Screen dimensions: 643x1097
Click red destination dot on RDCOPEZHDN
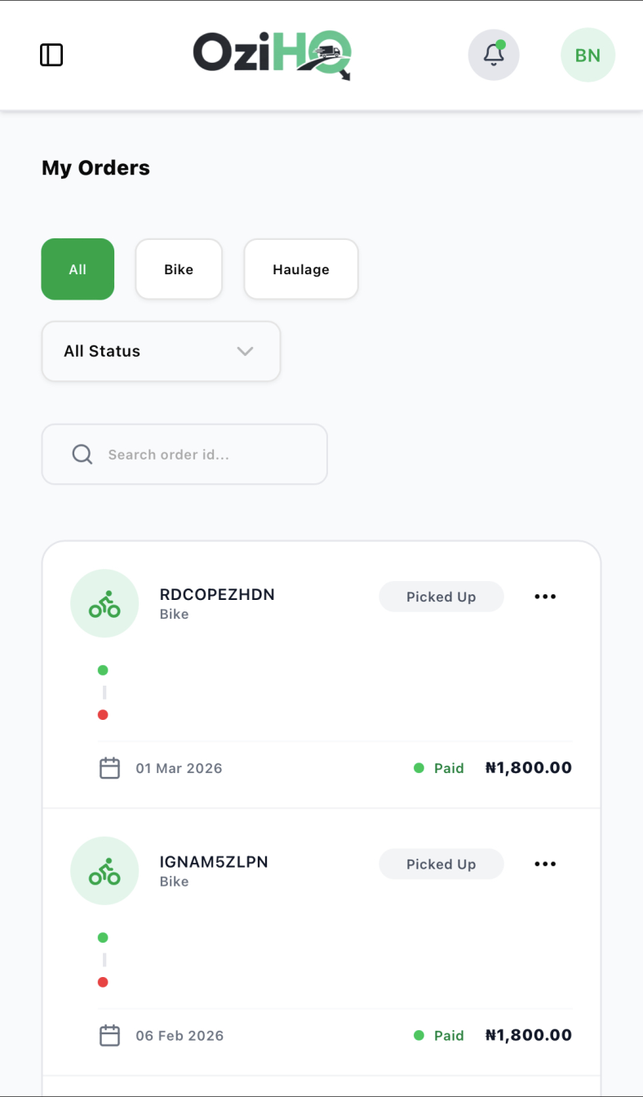click(x=103, y=715)
